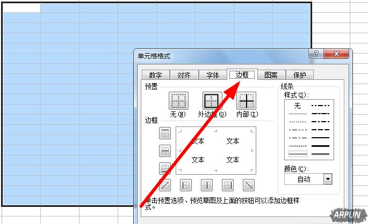
Task: Switch to the 字体 tab
Action: click(x=213, y=75)
